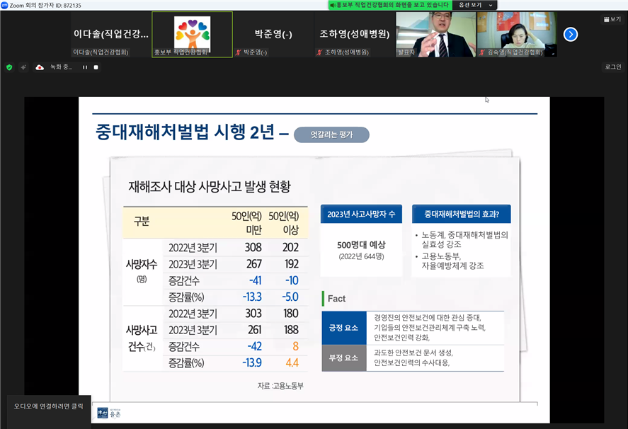Screen dimensions: 628x429
Task: Open the 보기 view layout button
Action: pyautogui.click(x=612, y=19)
